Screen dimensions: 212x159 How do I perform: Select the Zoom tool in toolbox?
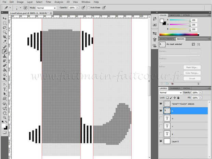[5, 117]
